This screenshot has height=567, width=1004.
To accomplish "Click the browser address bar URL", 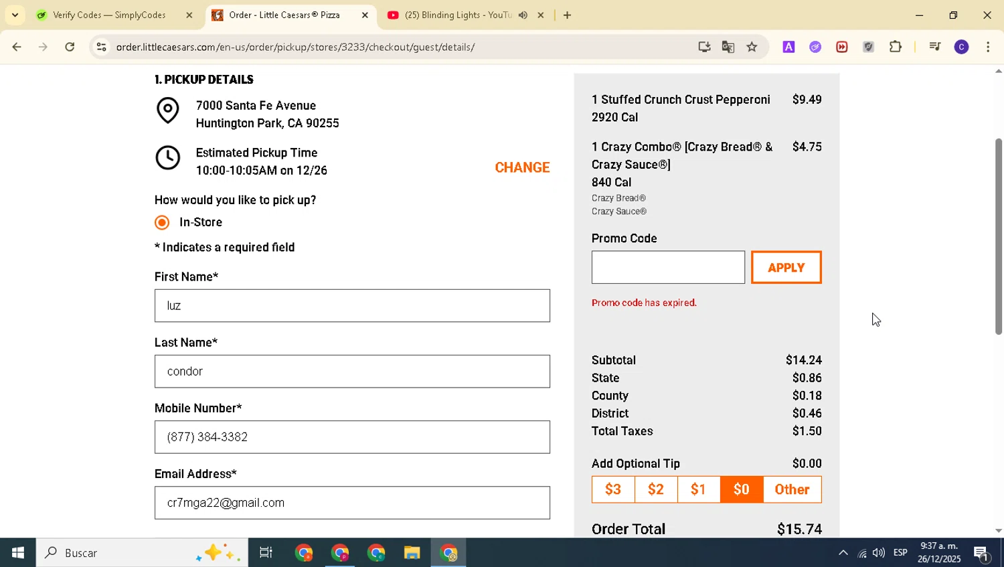I will point(295,47).
